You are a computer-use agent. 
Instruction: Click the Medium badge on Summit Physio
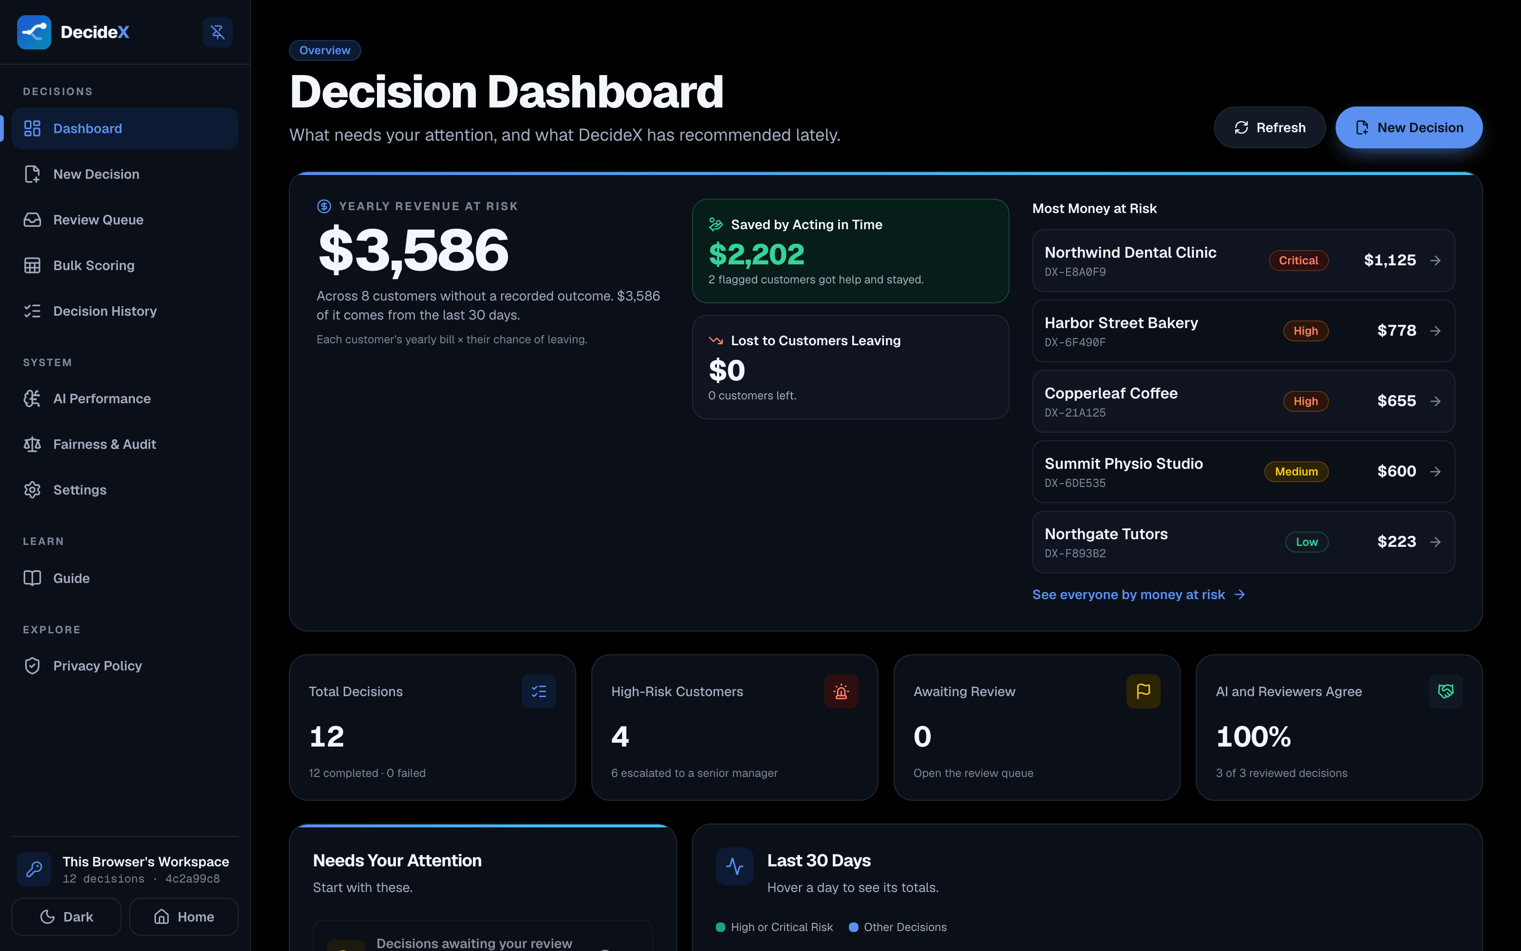pyautogui.click(x=1296, y=472)
